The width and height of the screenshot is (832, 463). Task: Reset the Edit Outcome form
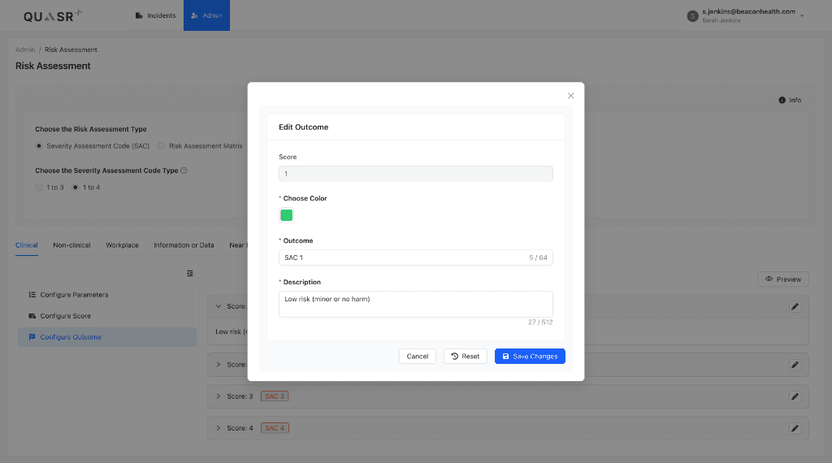(466, 357)
